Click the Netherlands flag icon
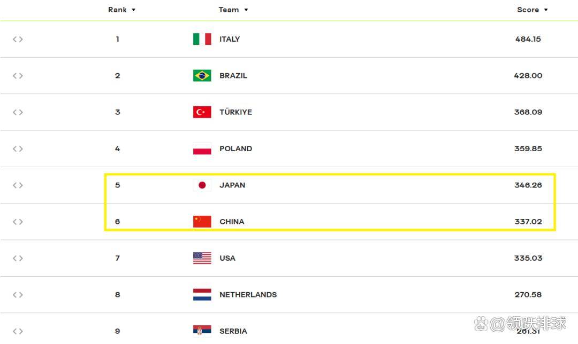This screenshot has height=344, width=578. point(202,295)
